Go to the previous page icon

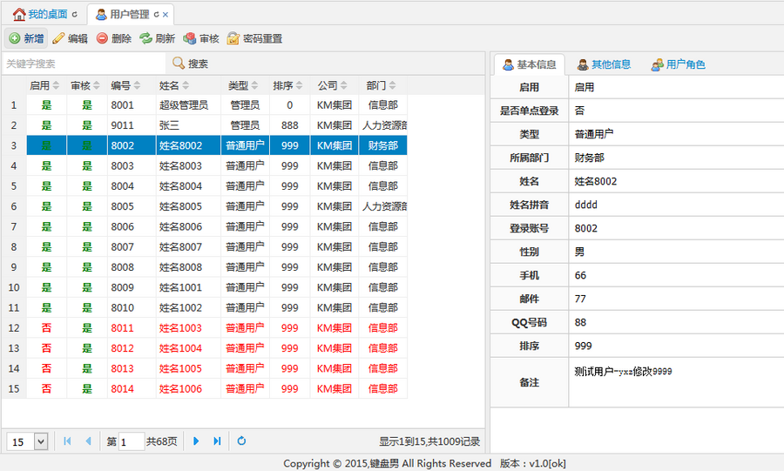pyautogui.click(x=88, y=441)
